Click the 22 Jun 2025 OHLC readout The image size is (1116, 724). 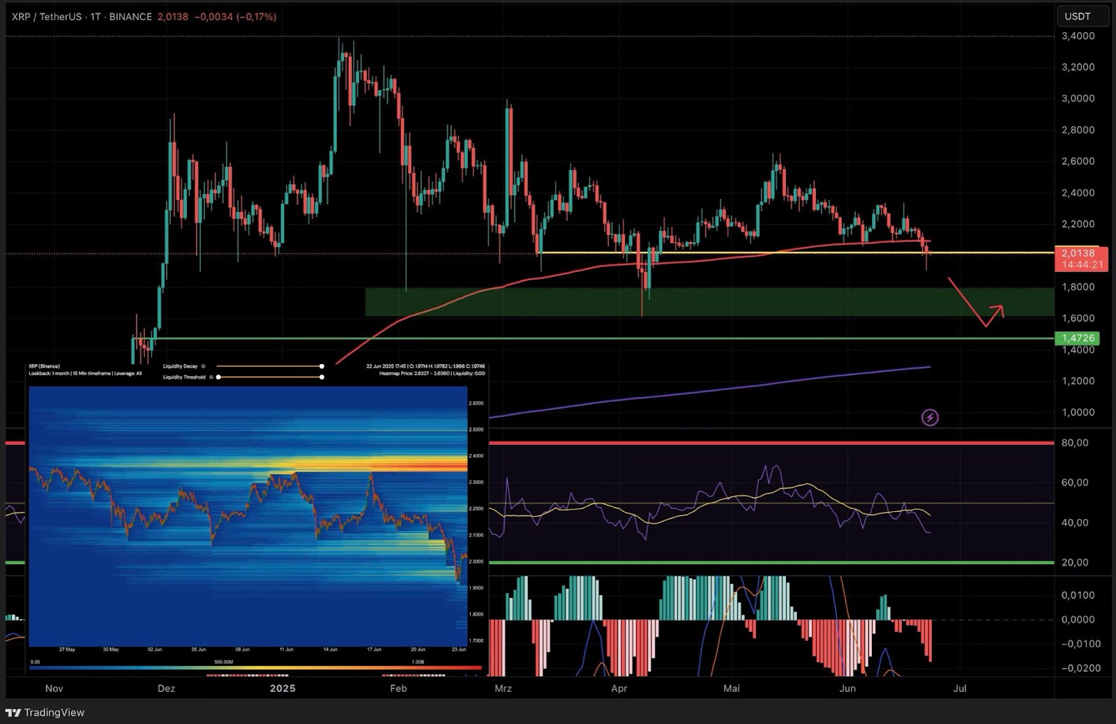pos(425,366)
